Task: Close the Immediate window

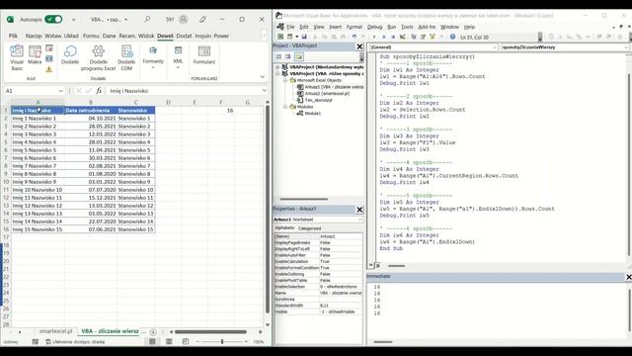Action: [x=628, y=277]
